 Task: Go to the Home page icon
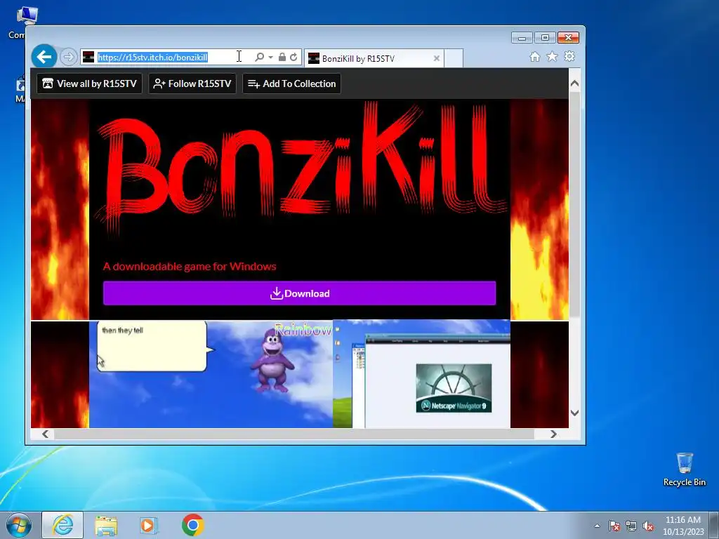pyautogui.click(x=534, y=56)
